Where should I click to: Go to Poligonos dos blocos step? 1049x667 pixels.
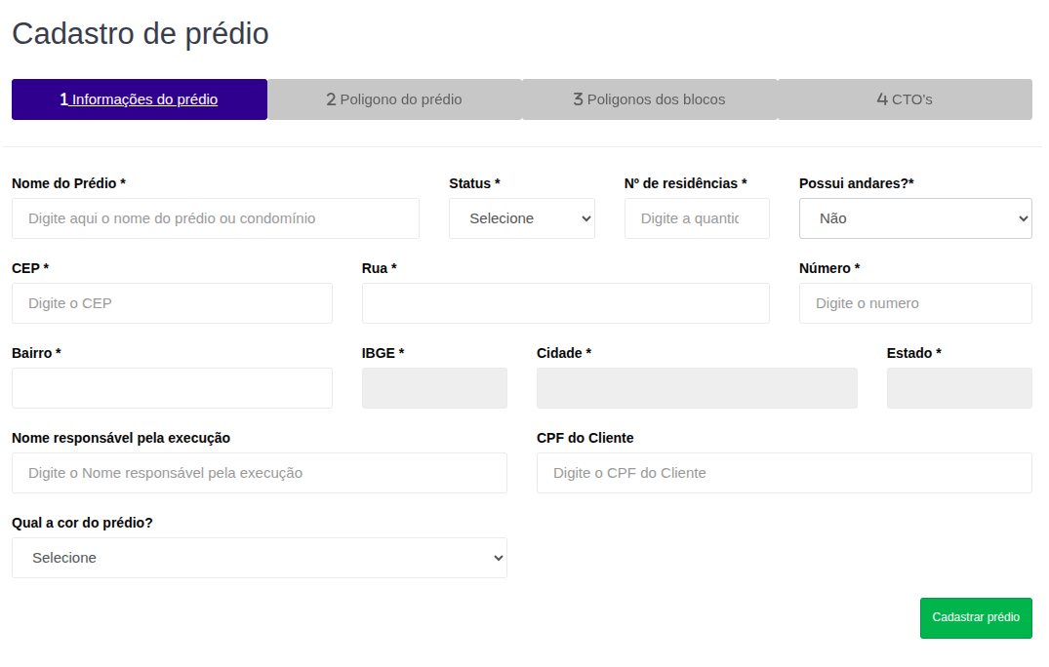[x=649, y=99]
